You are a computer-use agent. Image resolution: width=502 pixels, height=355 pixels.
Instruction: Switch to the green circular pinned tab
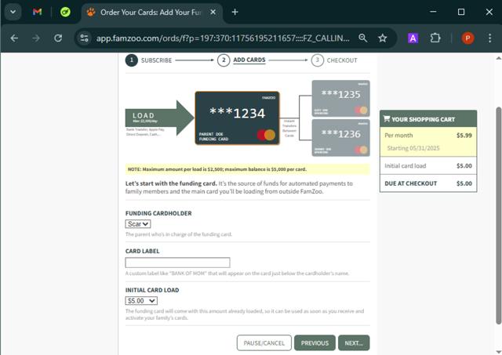pos(65,13)
